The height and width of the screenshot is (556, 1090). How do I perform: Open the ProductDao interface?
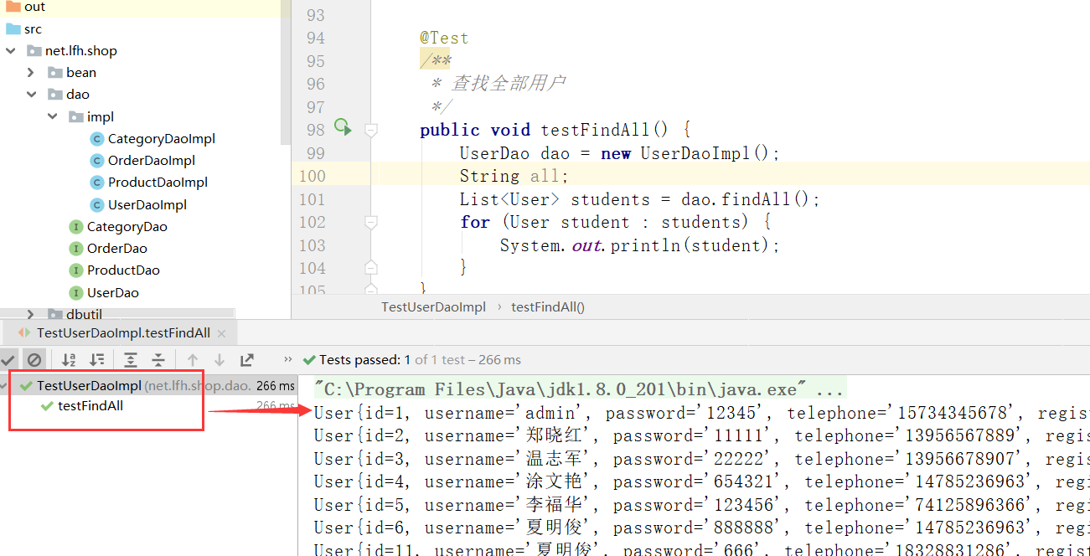pyautogui.click(x=123, y=270)
